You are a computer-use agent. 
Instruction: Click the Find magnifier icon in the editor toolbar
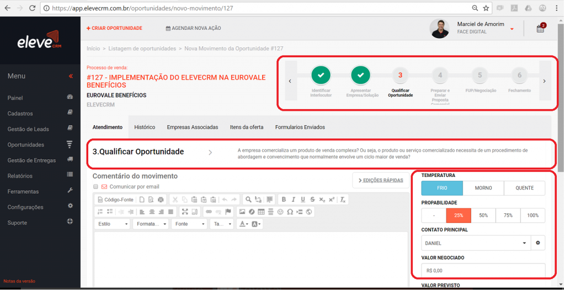(248, 200)
